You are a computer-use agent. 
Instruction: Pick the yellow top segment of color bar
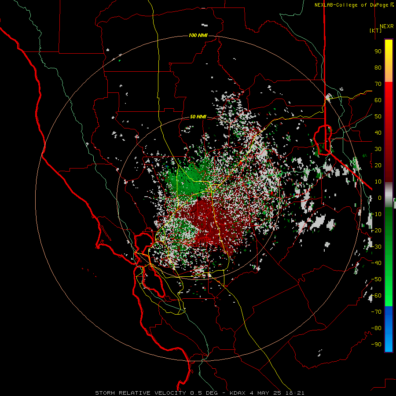click(x=389, y=61)
